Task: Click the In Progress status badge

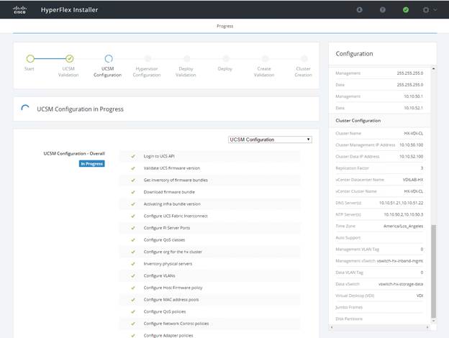Action: 92,164
